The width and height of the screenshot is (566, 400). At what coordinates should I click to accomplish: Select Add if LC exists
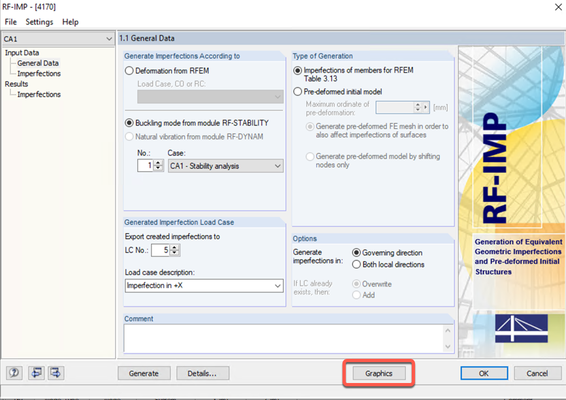click(x=356, y=295)
